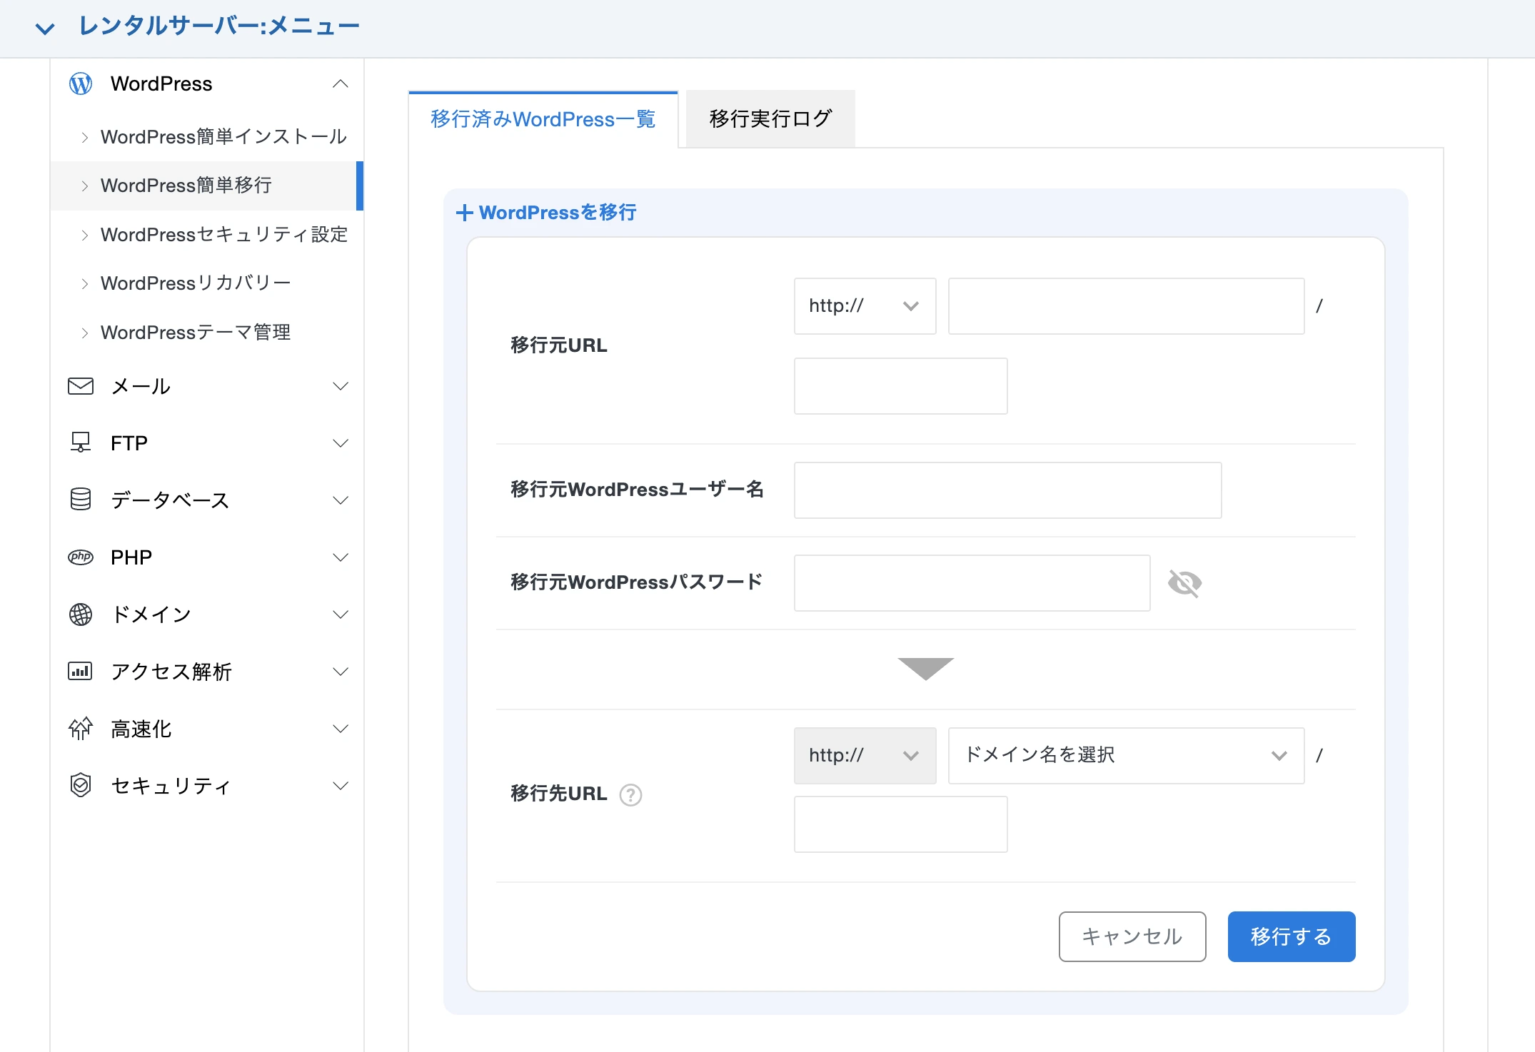Click the source URL domain input field
This screenshot has height=1052, width=1535.
click(x=1126, y=306)
